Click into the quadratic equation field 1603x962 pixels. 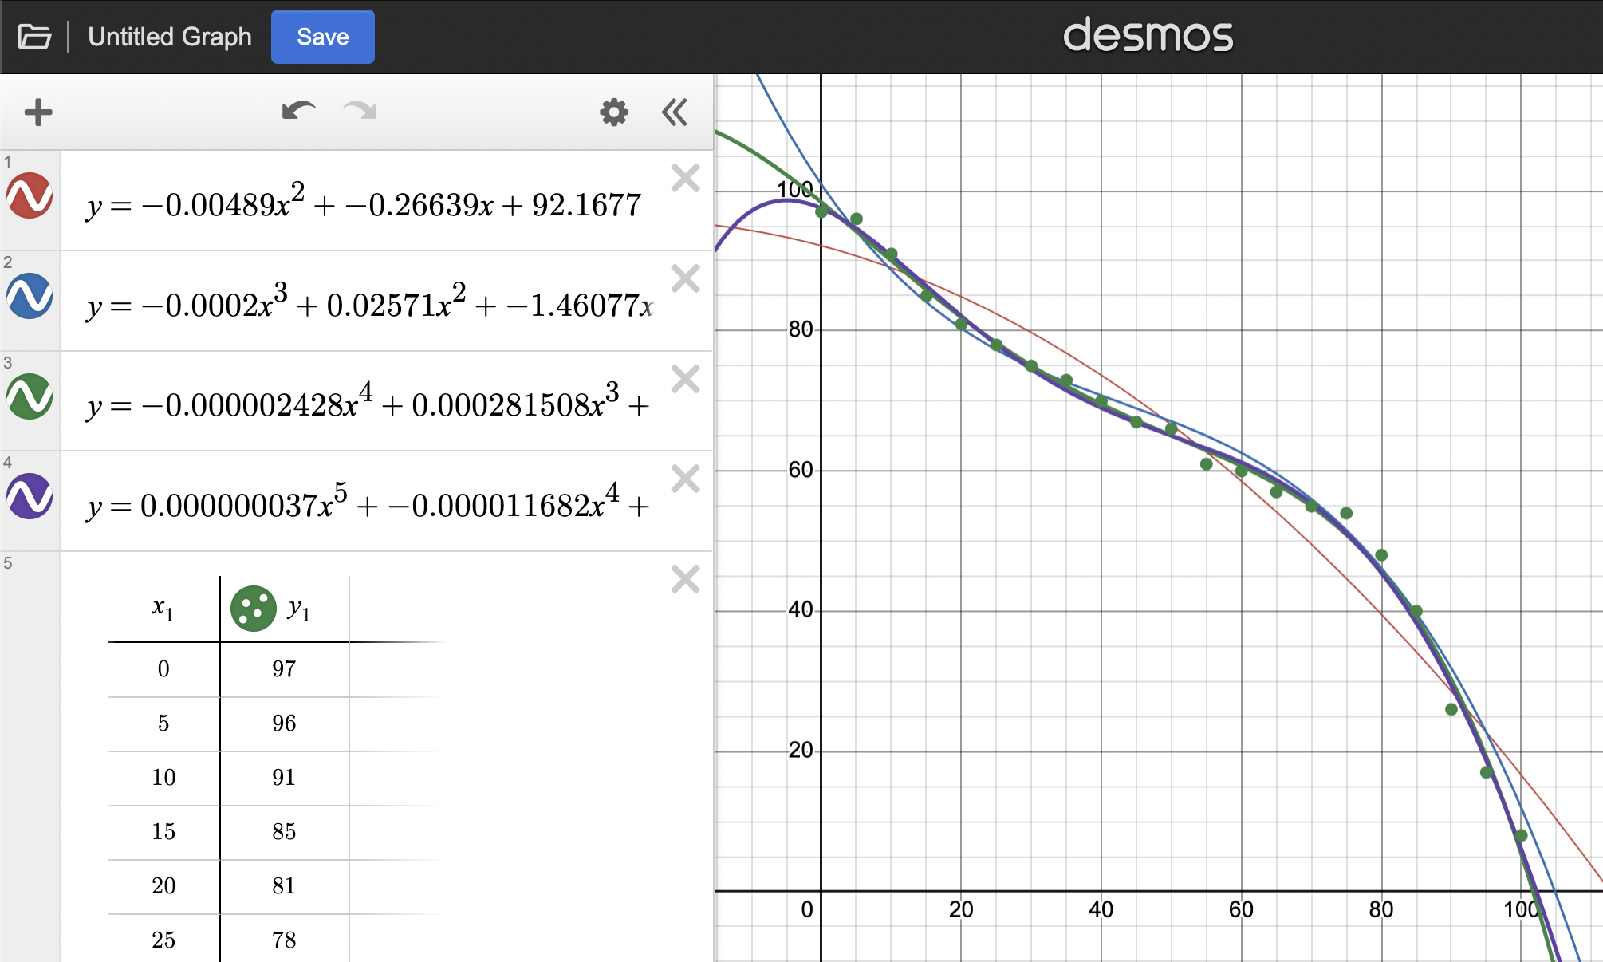pyautogui.click(x=364, y=205)
